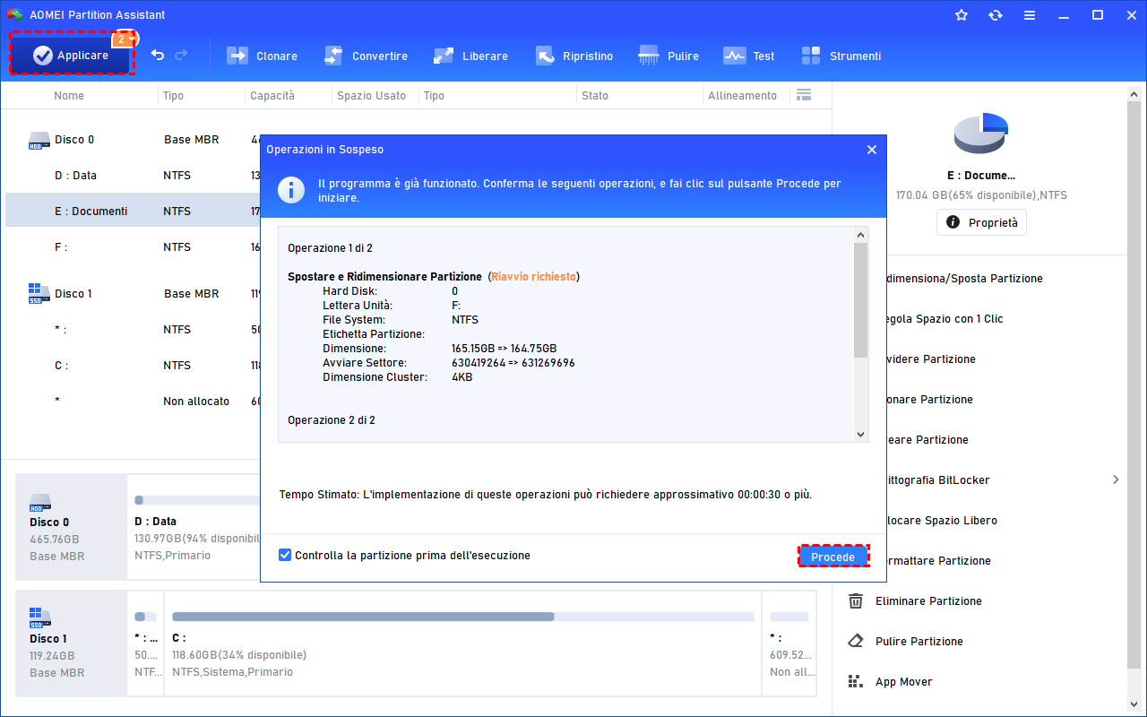The image size is (1147, 717).
Task: Click the pie chart disk usage icon
Action: coord(981,134)
